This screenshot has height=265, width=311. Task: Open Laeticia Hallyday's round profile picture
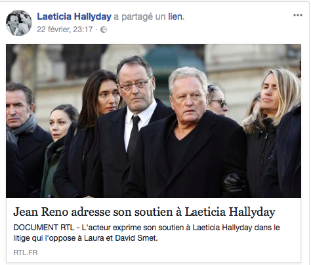click(x=19, y=23)
